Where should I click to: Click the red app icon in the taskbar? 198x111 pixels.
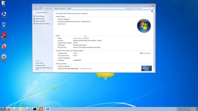coord(41,109)
